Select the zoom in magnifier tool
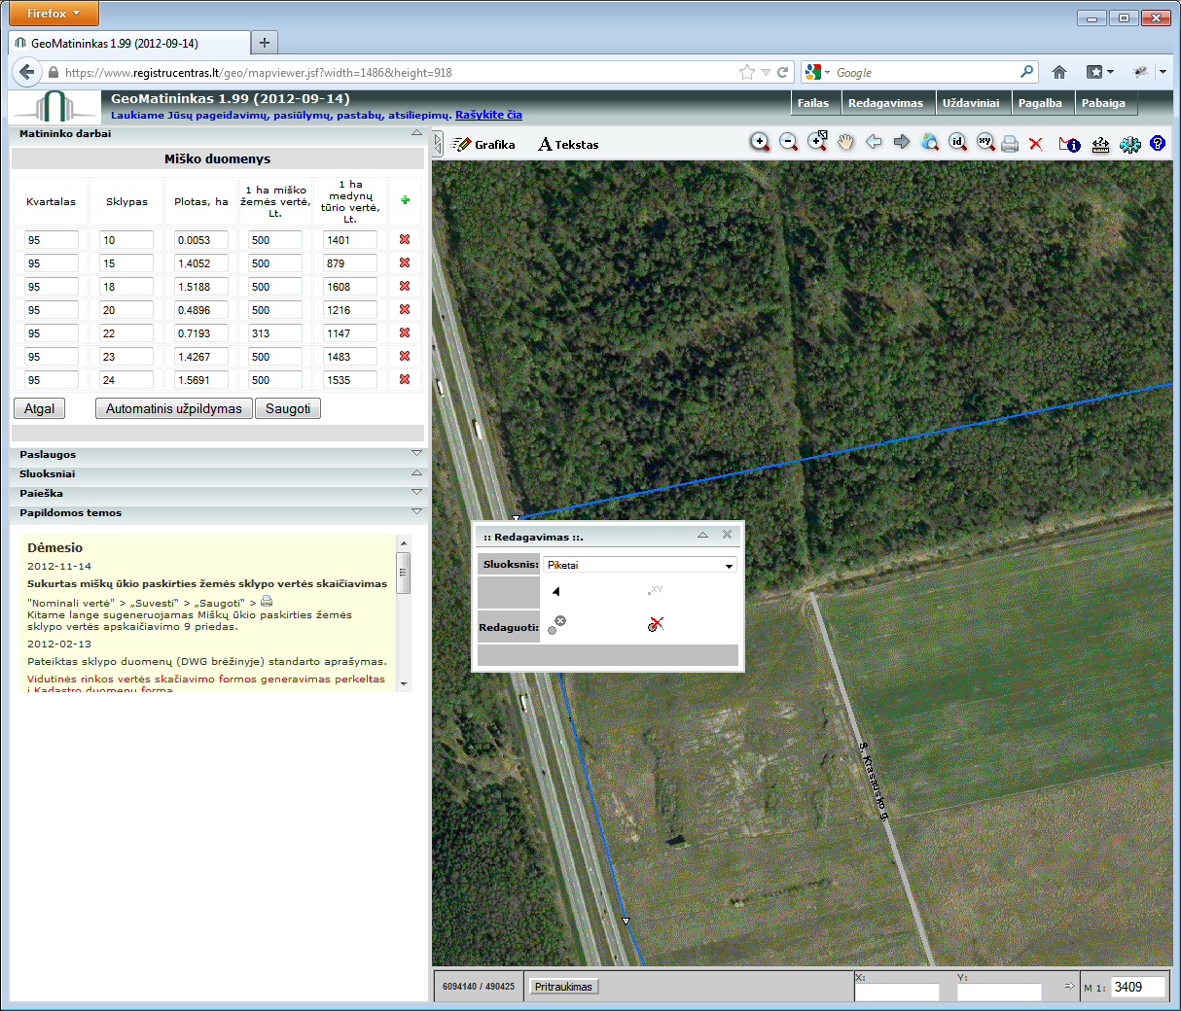 [760, 143]
